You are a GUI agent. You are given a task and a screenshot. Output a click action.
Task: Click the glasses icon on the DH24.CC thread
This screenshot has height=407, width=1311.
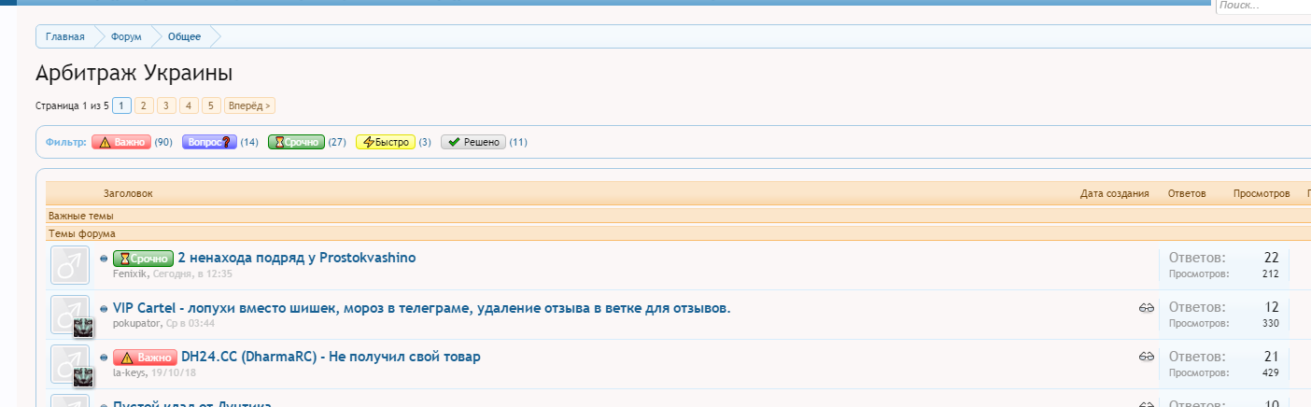point(1147,357)
